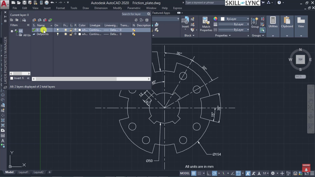Click the New Layer icon in layer manager

34,20
